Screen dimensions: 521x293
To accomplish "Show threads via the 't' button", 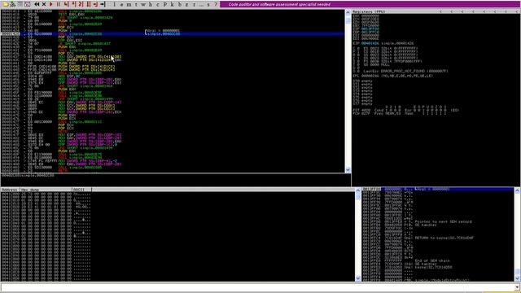I will coord(136,4).
